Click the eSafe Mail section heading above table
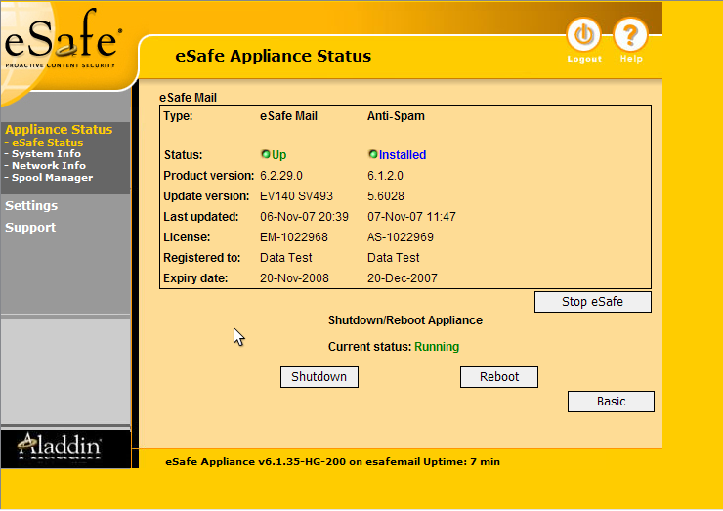Image resolution: width=723 pixels, height=511 pixels. [x=188, y=98]
